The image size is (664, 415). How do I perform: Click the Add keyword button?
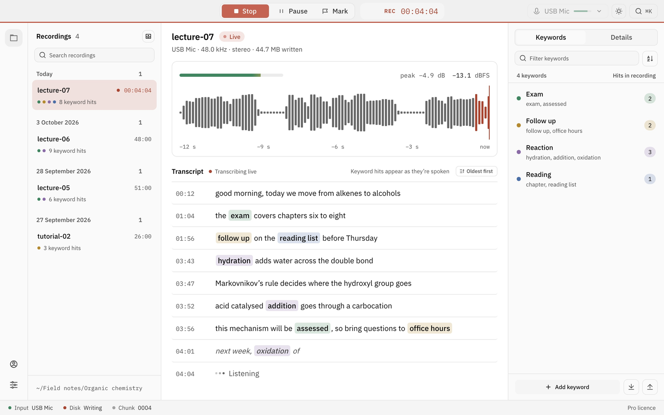pos(567,387)
